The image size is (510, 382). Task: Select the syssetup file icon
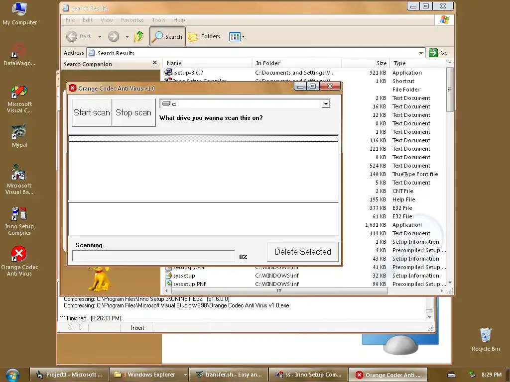pyautogui.click(x=168, y=276)
